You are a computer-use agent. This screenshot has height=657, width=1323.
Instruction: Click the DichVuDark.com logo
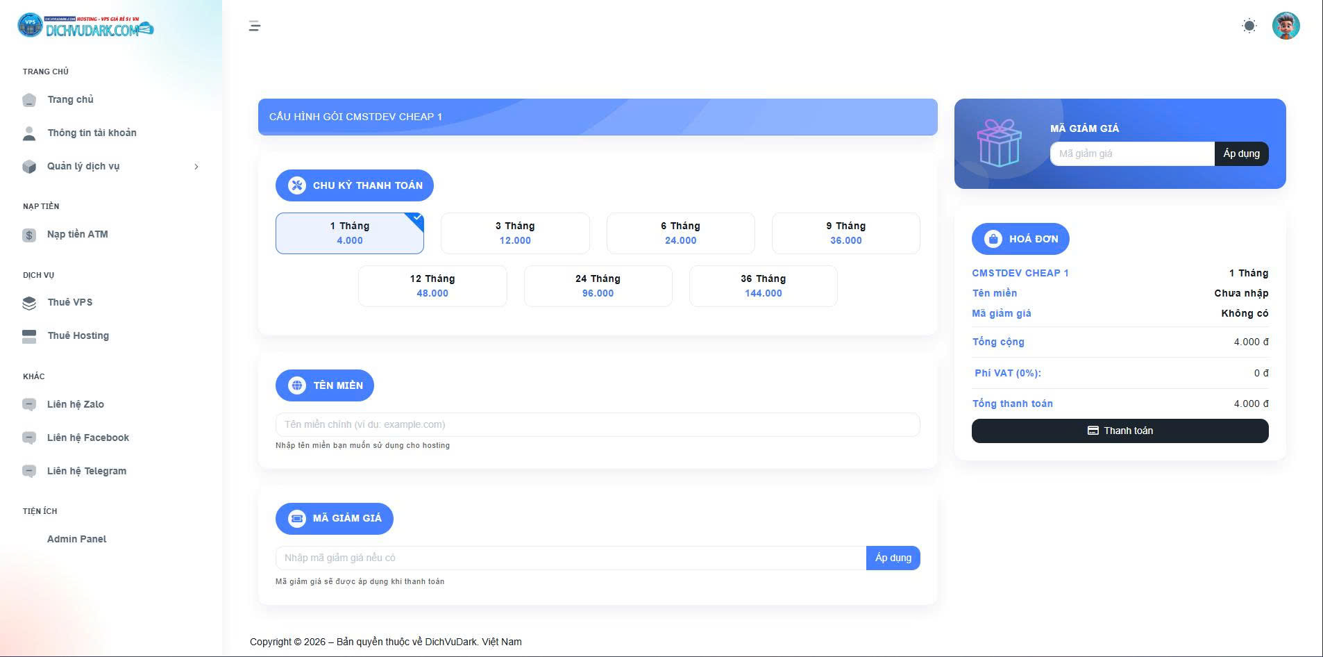coord(86,26)
